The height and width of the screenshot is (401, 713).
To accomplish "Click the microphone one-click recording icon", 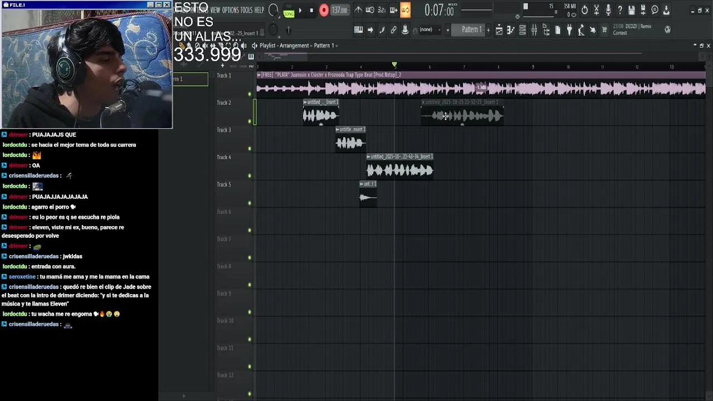I will 608,10.
